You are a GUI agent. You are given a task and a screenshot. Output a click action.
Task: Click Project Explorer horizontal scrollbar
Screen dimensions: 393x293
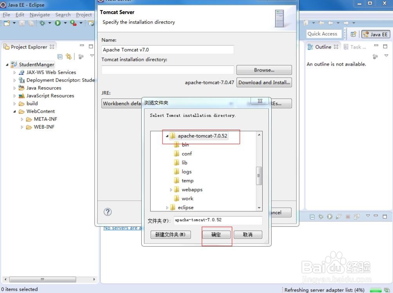click(x=43, y=279)
